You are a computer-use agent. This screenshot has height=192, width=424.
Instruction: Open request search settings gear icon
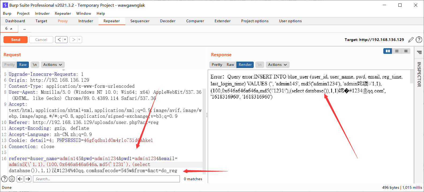[x=12, y=179]
